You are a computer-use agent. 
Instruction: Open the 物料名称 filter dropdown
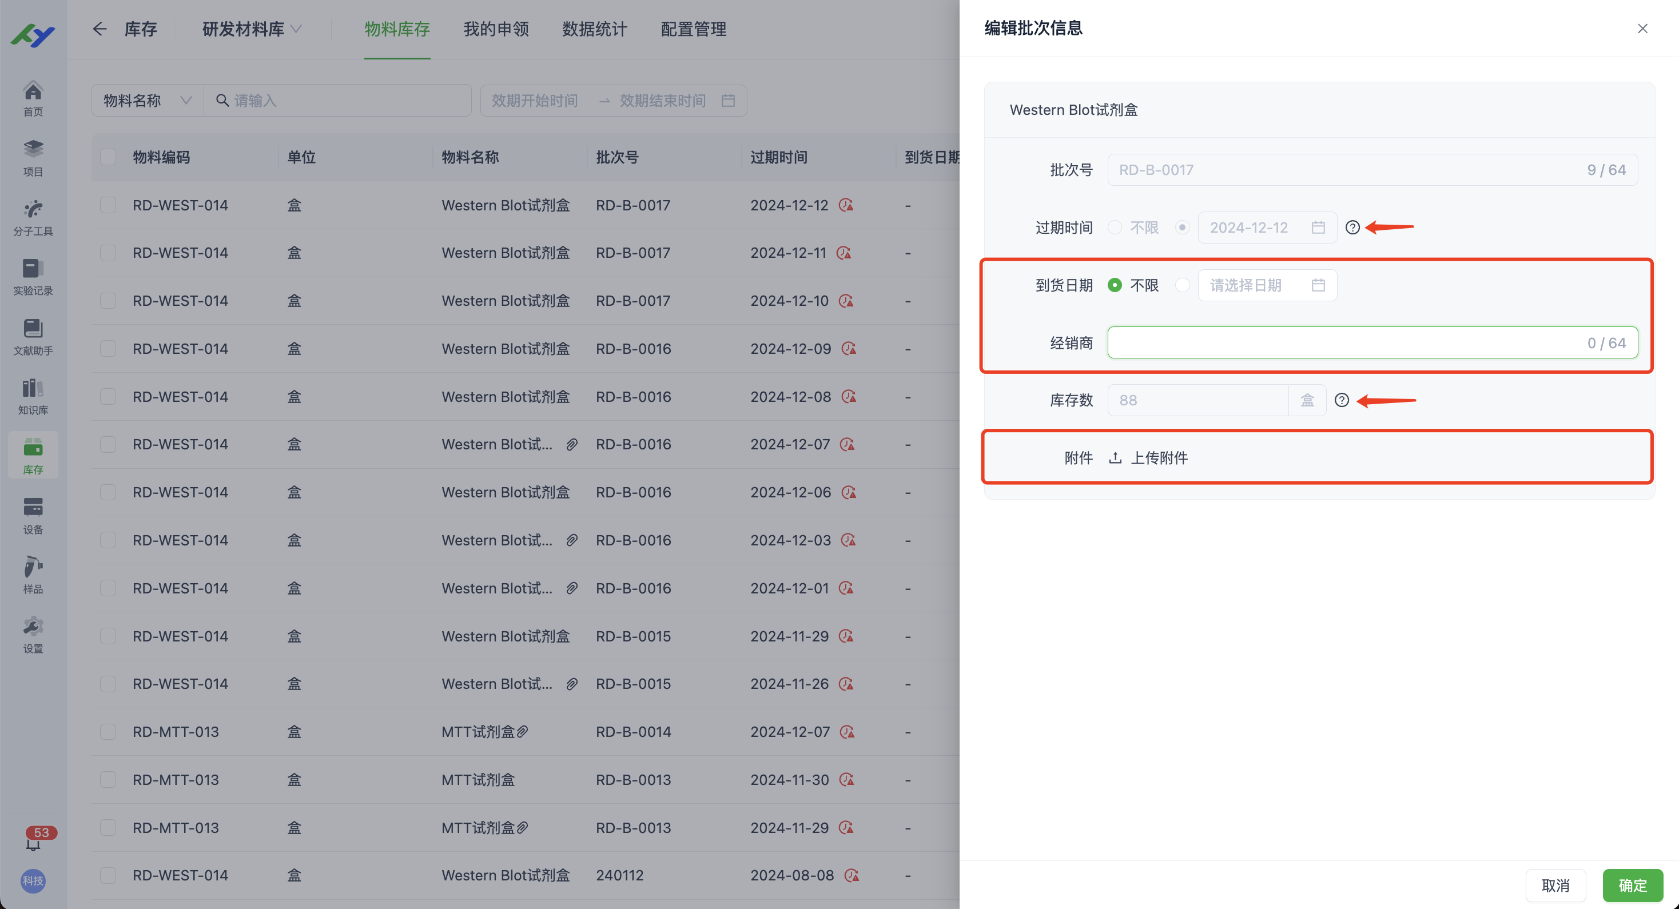146,99
